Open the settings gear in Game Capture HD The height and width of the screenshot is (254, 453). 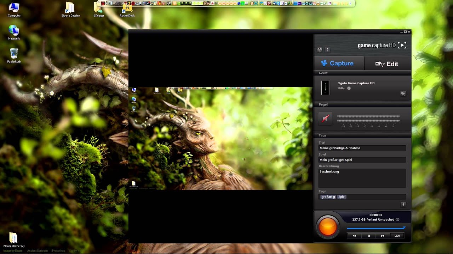pos(320,50)
